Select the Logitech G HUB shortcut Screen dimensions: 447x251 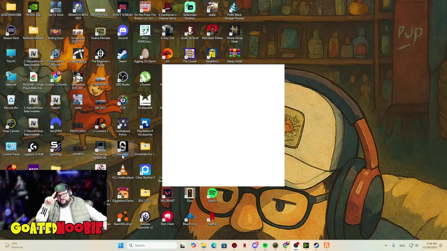click(x=33, y=149)
